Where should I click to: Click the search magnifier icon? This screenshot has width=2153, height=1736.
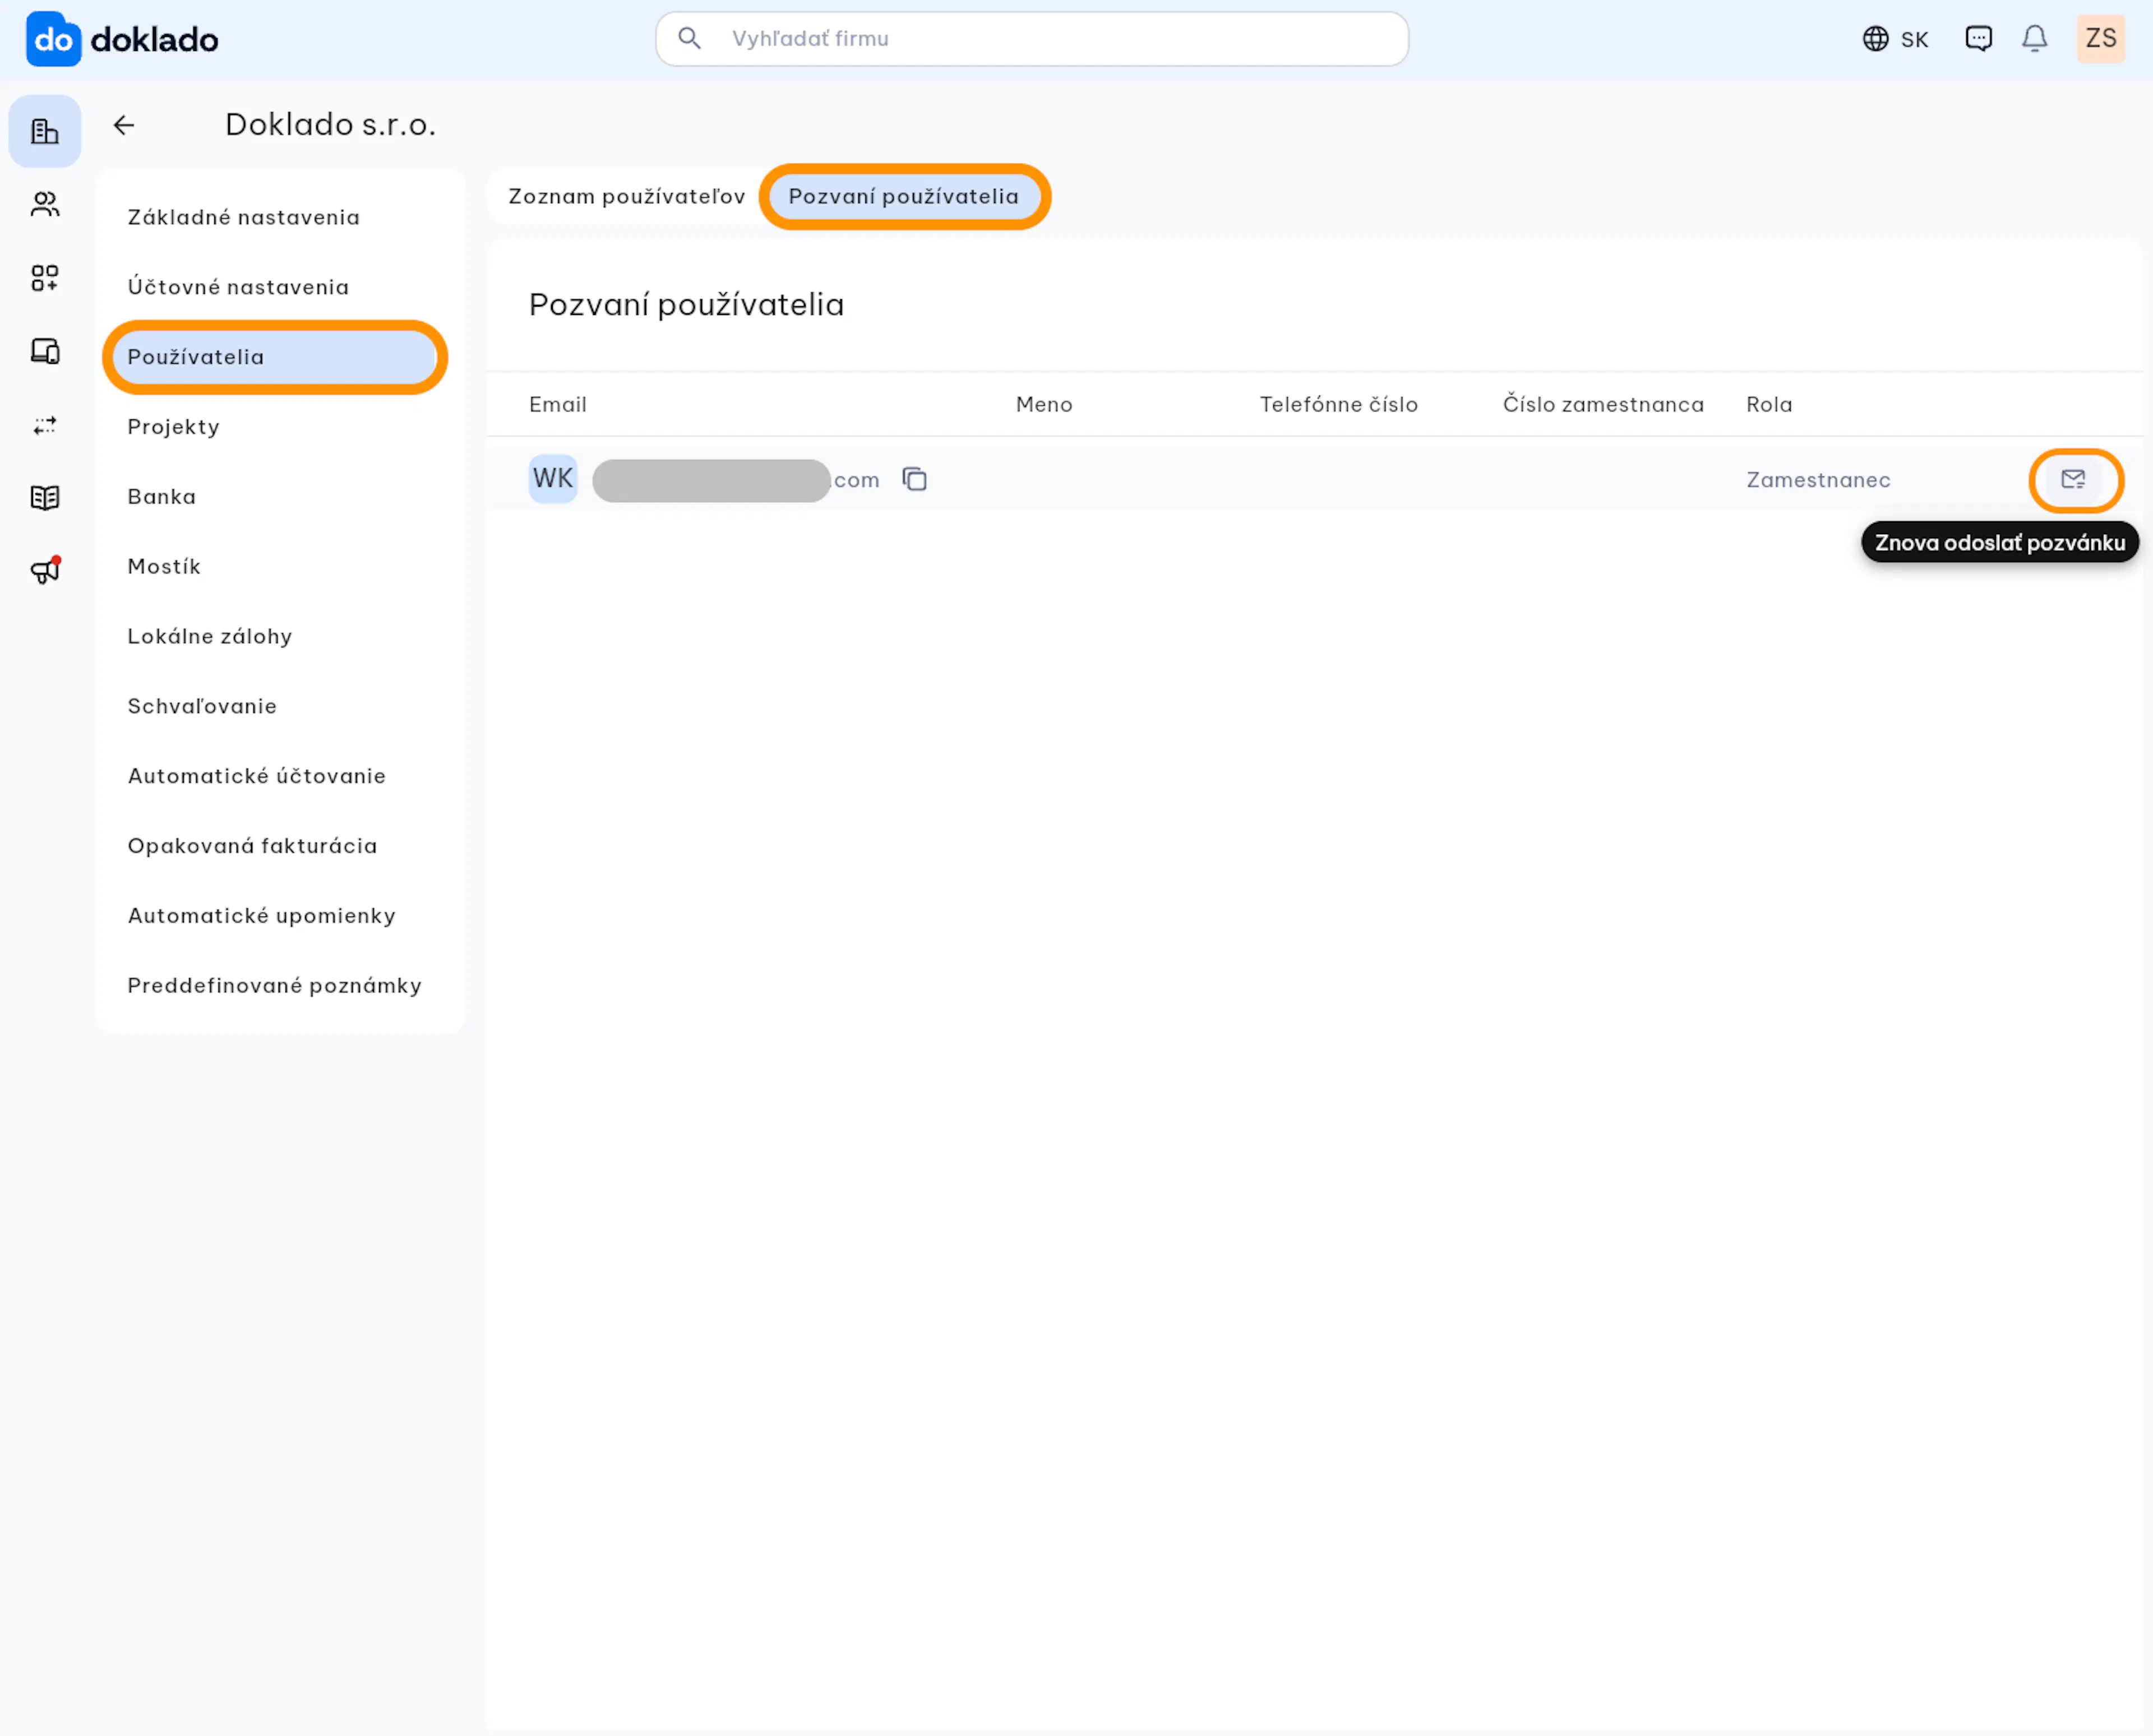pyautogui.click(x=689, y=39)
